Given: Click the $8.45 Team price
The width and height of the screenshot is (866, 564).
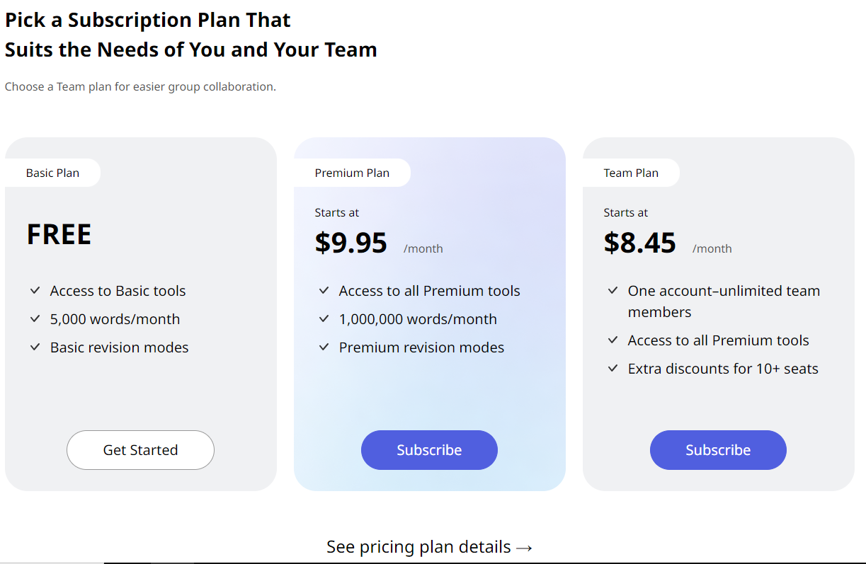Looking at the screenshot, I should point(640,243).
